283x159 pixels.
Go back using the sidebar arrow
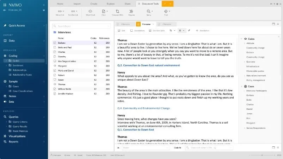pos(5,10)
